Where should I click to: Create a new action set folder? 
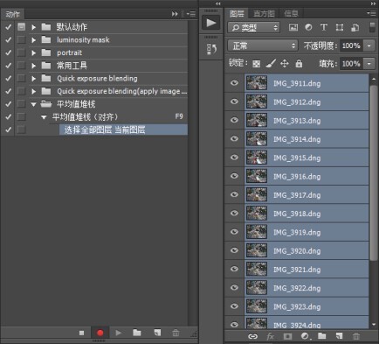click(137, 333)
